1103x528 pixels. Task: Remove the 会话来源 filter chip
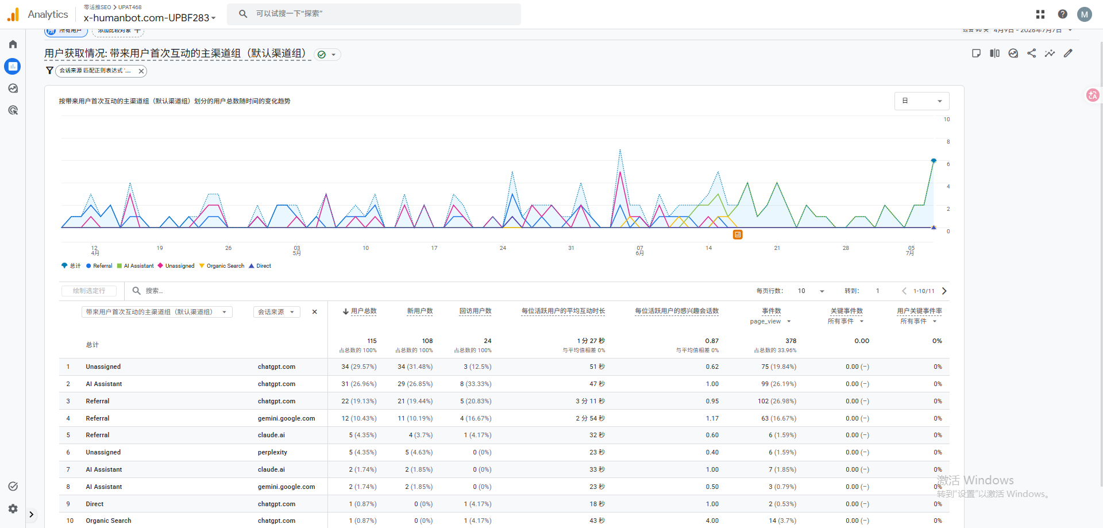tap(141, 71)
